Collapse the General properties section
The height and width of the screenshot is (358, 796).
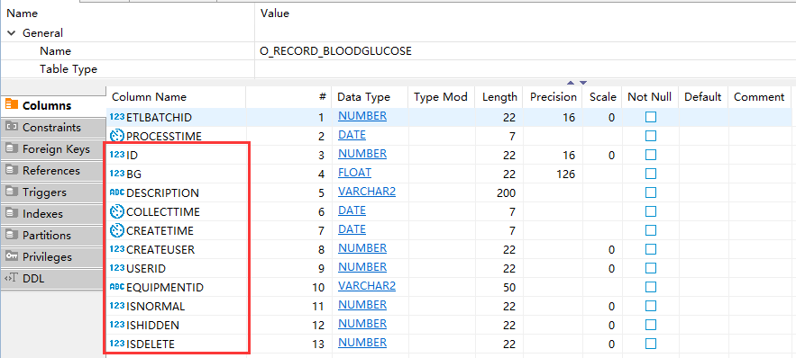click(x=11, y=33)
